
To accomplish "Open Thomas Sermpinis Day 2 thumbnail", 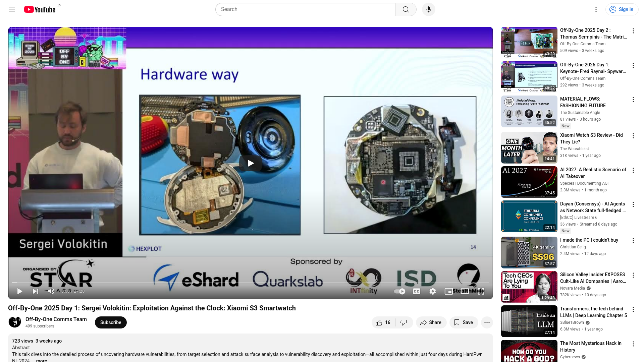I will pos(529,43).
